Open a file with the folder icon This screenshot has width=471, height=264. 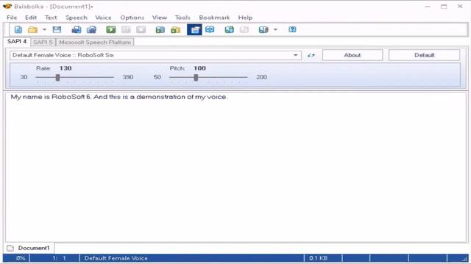coord(32,29)
